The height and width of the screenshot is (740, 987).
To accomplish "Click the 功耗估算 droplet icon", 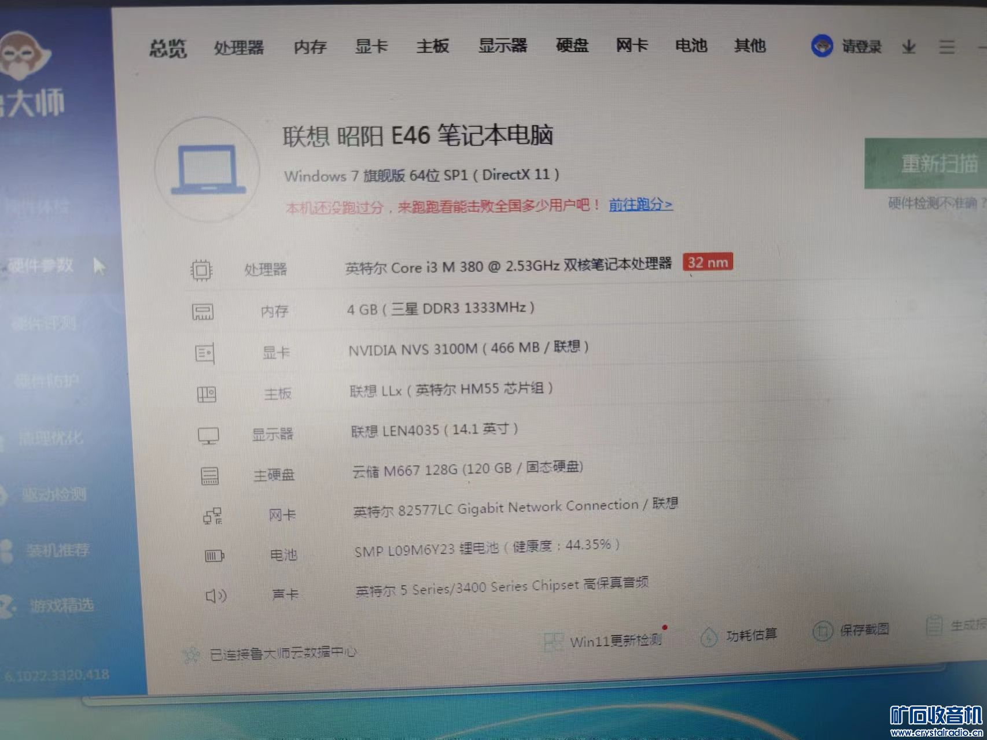I will [709, 637].
